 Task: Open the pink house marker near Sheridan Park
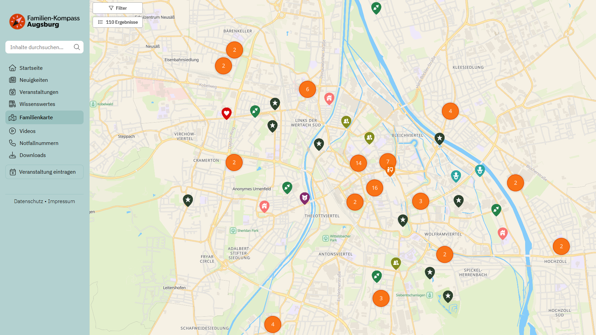[x=264, y=206]
